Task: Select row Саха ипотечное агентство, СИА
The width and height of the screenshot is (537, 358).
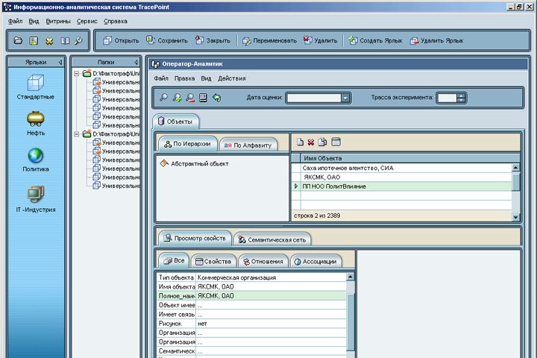Action: [x=401, y=169]
